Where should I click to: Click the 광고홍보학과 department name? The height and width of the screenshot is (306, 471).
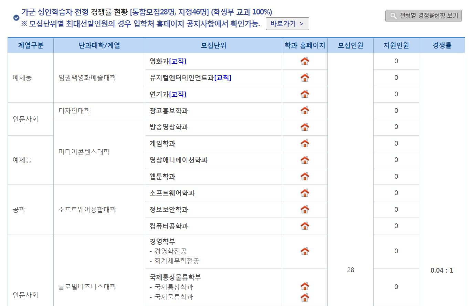169,111
